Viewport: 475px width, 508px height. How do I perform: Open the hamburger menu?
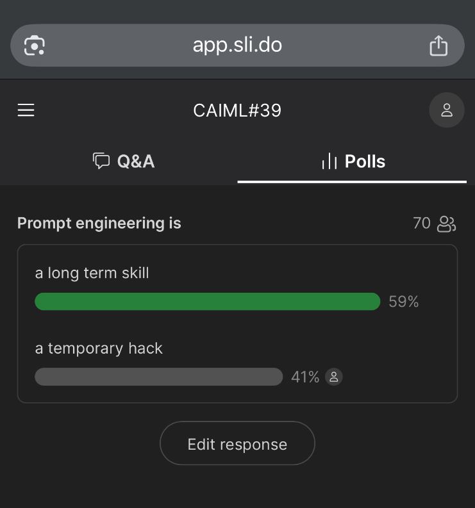pyautogui.click(x=26, y=110)
